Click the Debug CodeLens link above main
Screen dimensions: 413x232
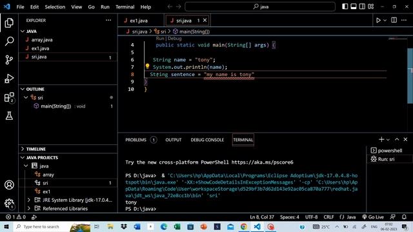click(175, 39)
